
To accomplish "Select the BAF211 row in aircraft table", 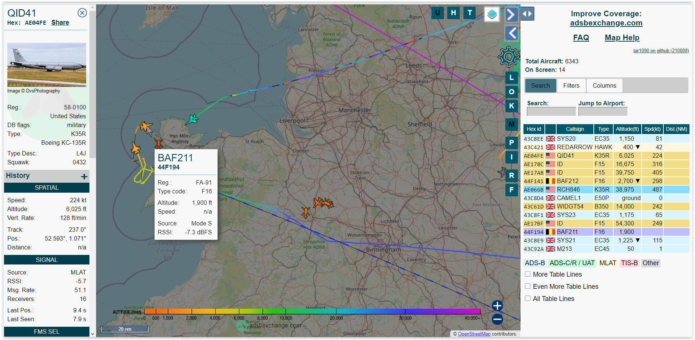I will (606, 232).
